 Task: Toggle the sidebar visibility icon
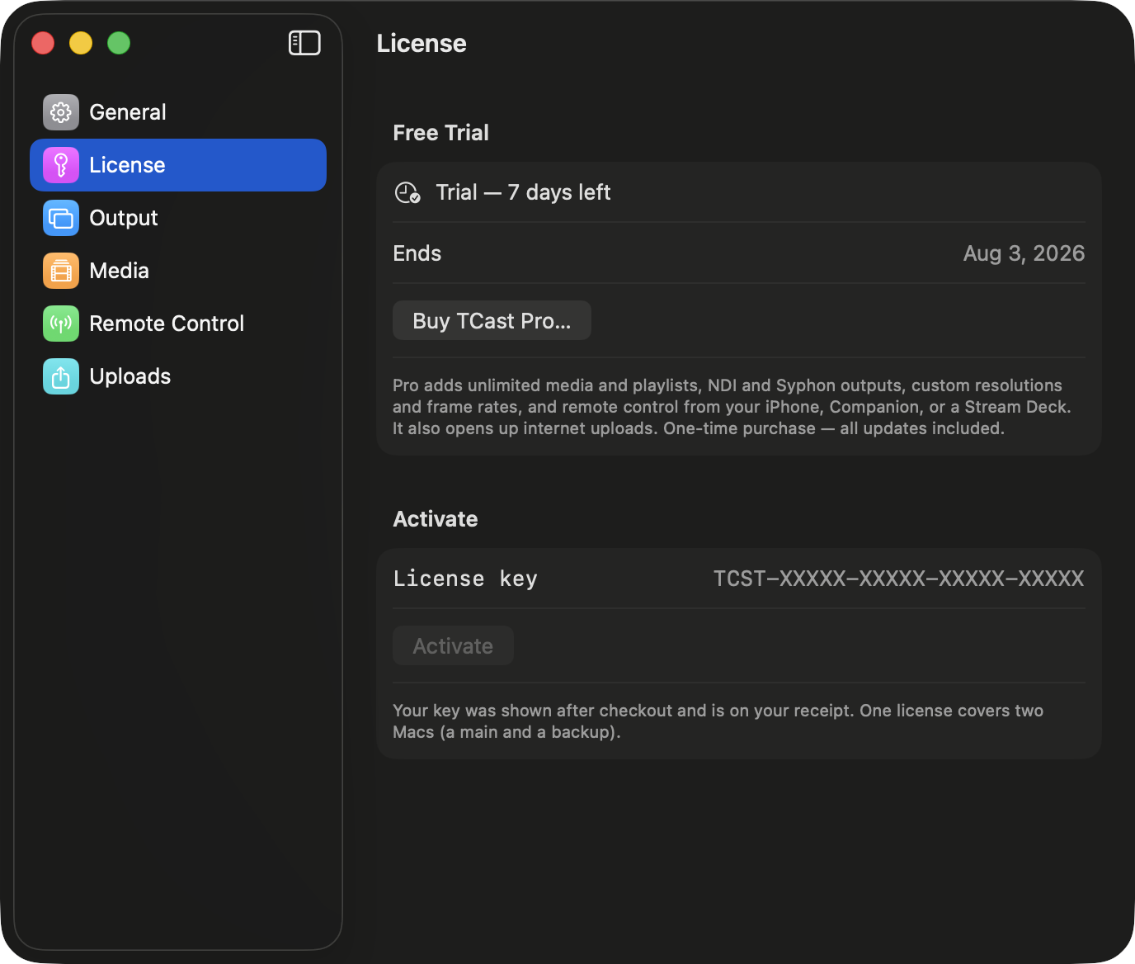(x=304, y=43)
